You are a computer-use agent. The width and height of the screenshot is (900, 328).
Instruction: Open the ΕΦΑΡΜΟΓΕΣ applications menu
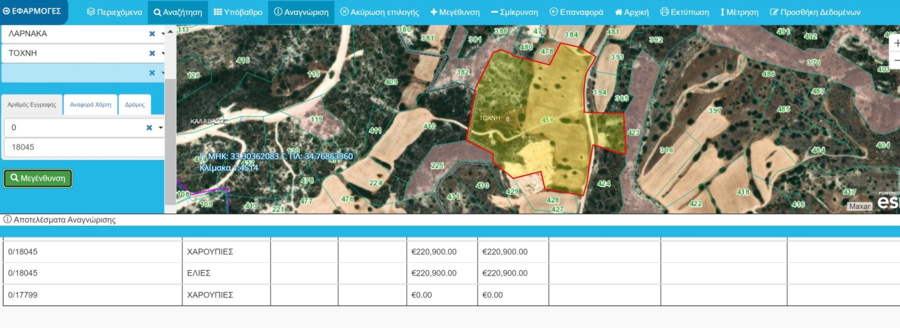pos(34,11)
